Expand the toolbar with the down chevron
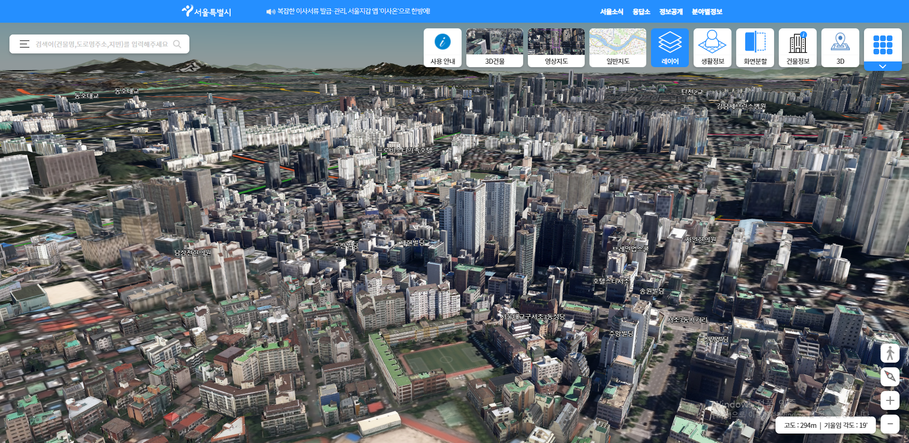This screenshot has width=909, height=443. (x=883, y=67)
